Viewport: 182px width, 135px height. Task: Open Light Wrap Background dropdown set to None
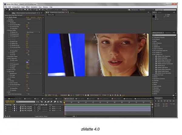click(x=34, y=73)
